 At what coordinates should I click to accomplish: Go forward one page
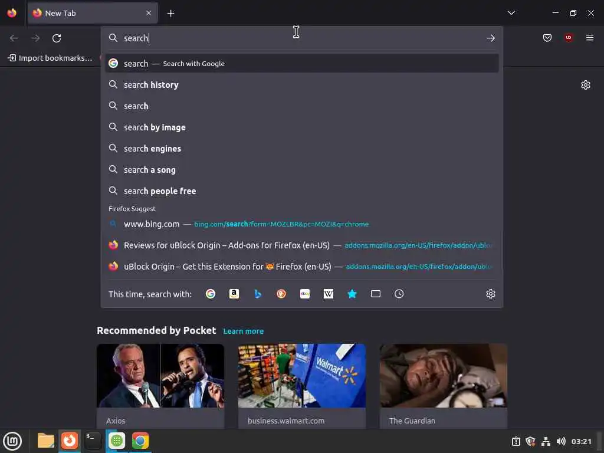coord(35,38)
